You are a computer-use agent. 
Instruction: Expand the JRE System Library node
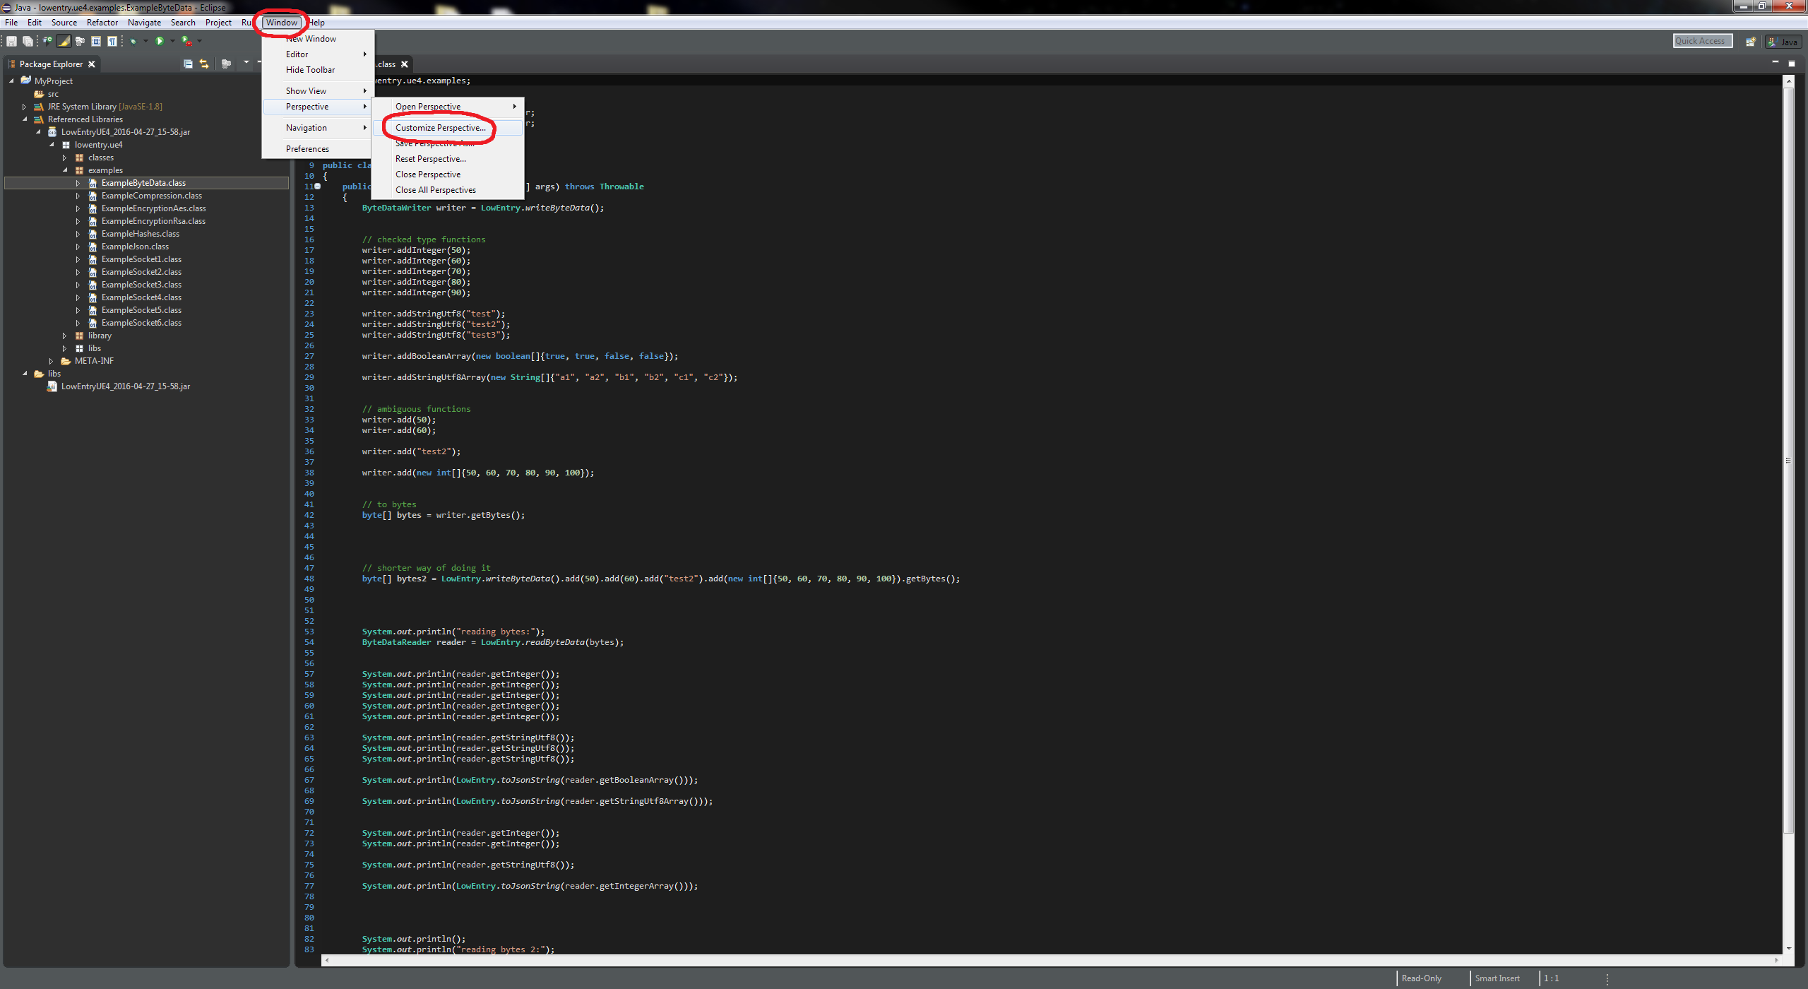tap(24, 107)
